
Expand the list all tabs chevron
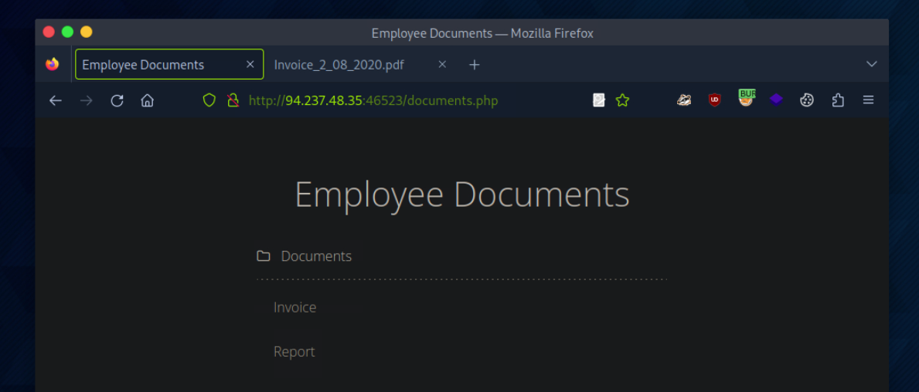tap(871, 64)
